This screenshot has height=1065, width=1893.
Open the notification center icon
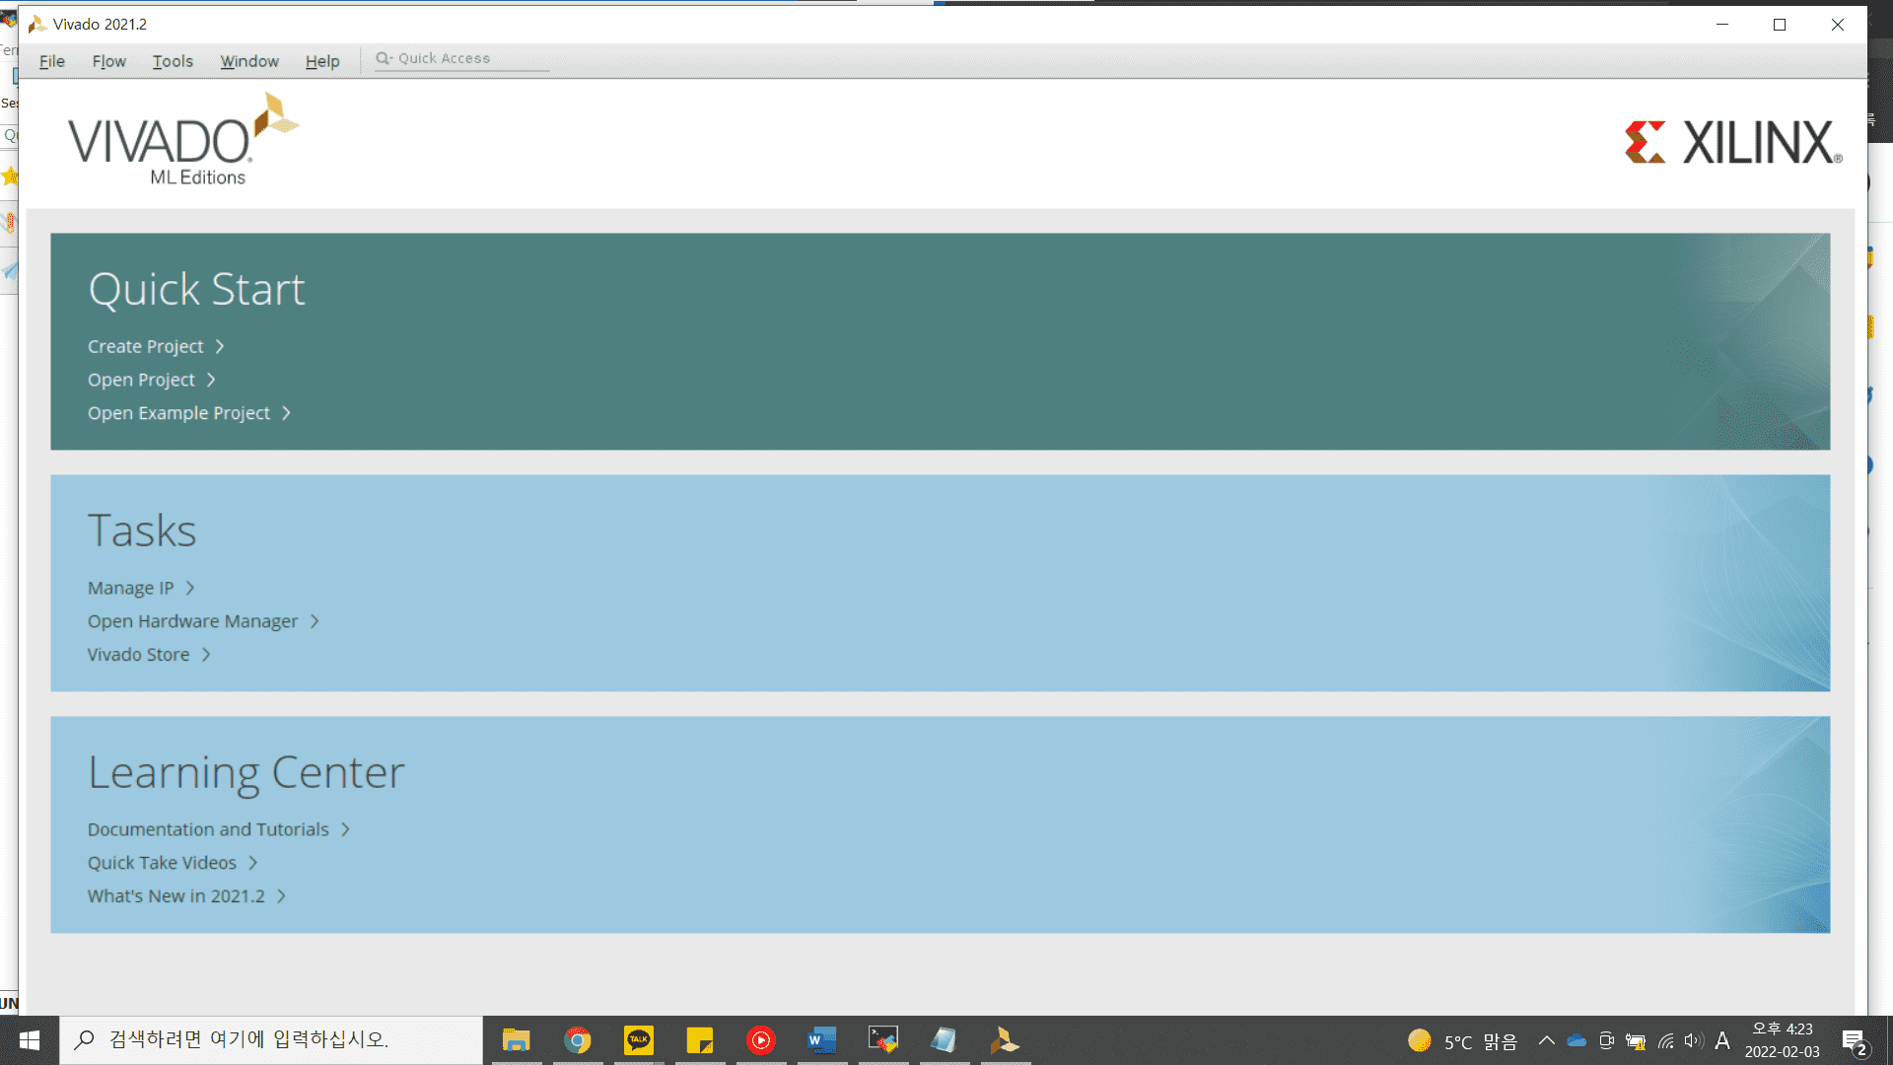[x=1854, y=1041]
